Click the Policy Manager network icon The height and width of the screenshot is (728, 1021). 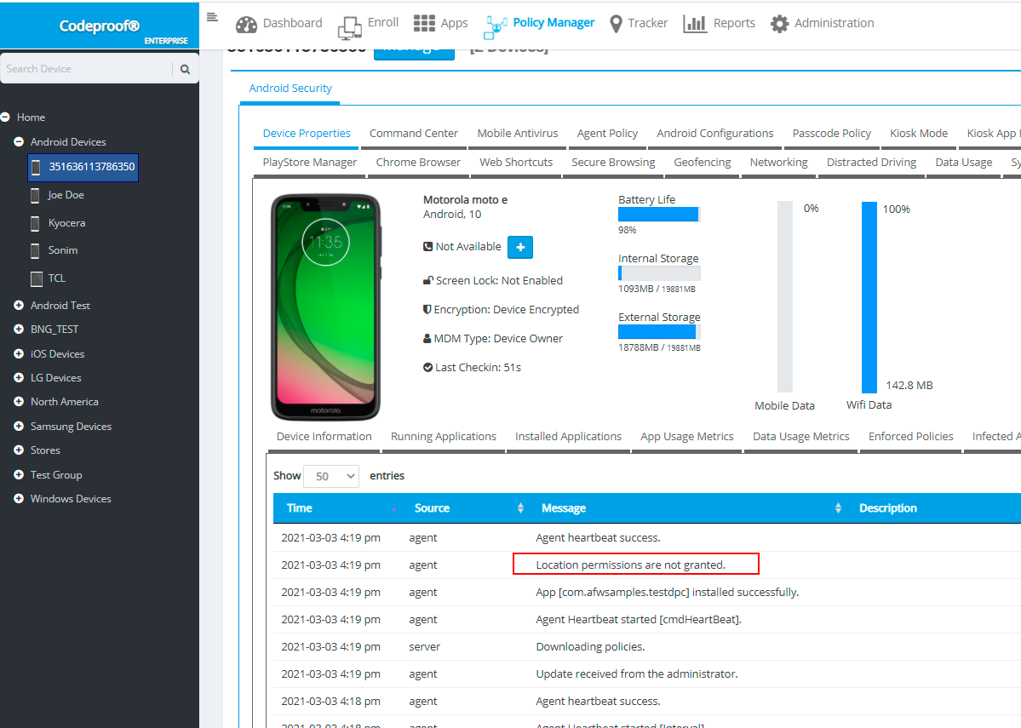coord(496,27)
